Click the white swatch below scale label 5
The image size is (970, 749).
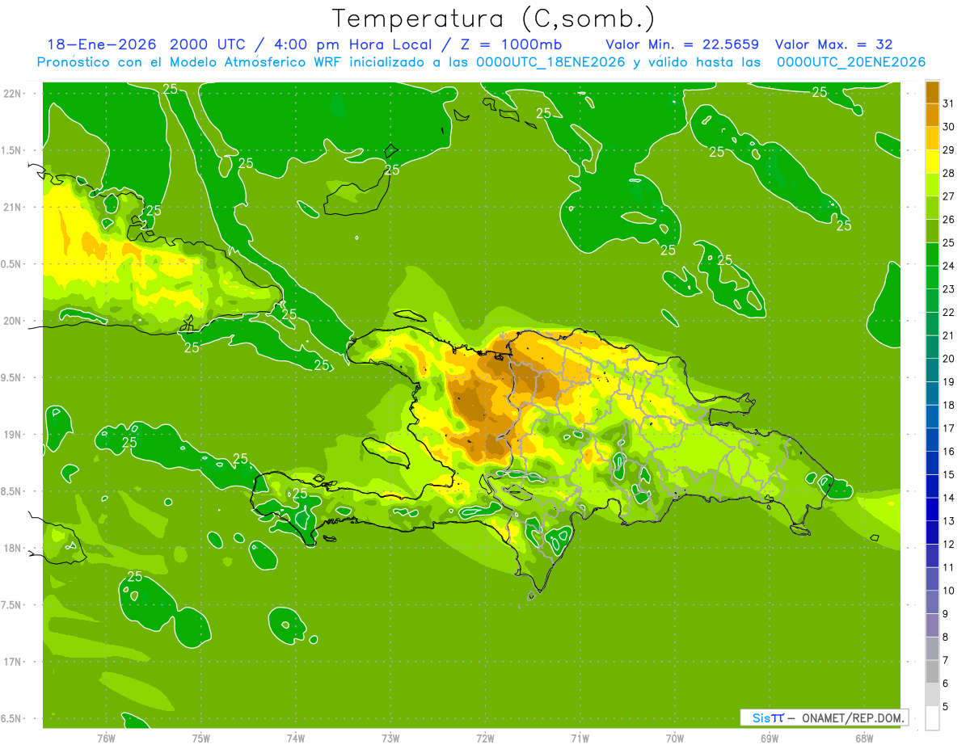[932, 718]
